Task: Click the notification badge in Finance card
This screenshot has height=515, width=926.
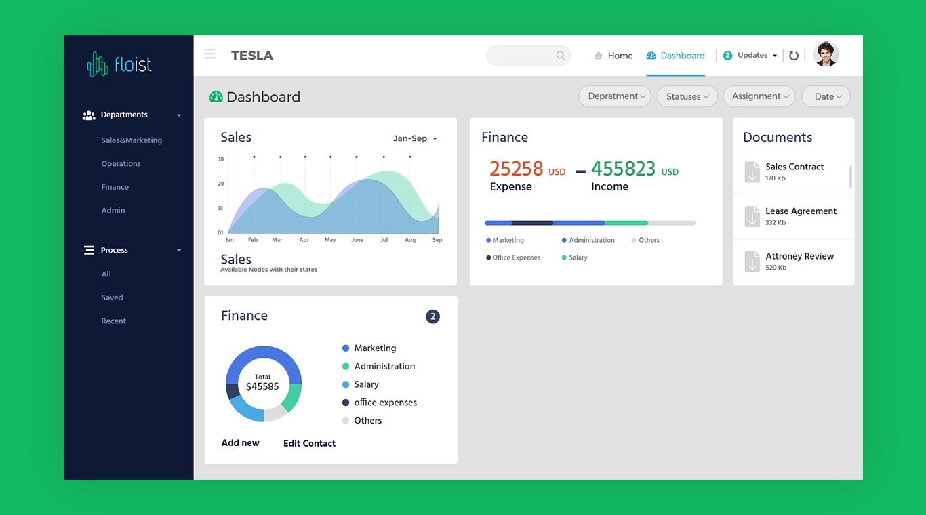Action: click(x=432, y=316)
